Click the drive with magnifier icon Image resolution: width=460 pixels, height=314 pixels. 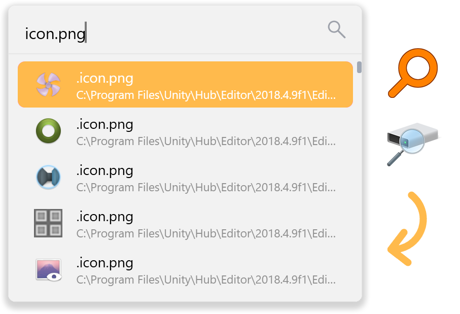[x=414, y=144]
